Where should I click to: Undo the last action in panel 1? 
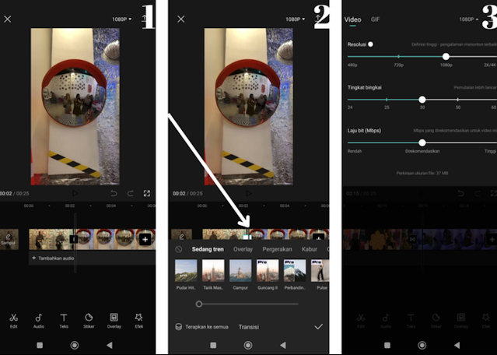coord(114,193)
